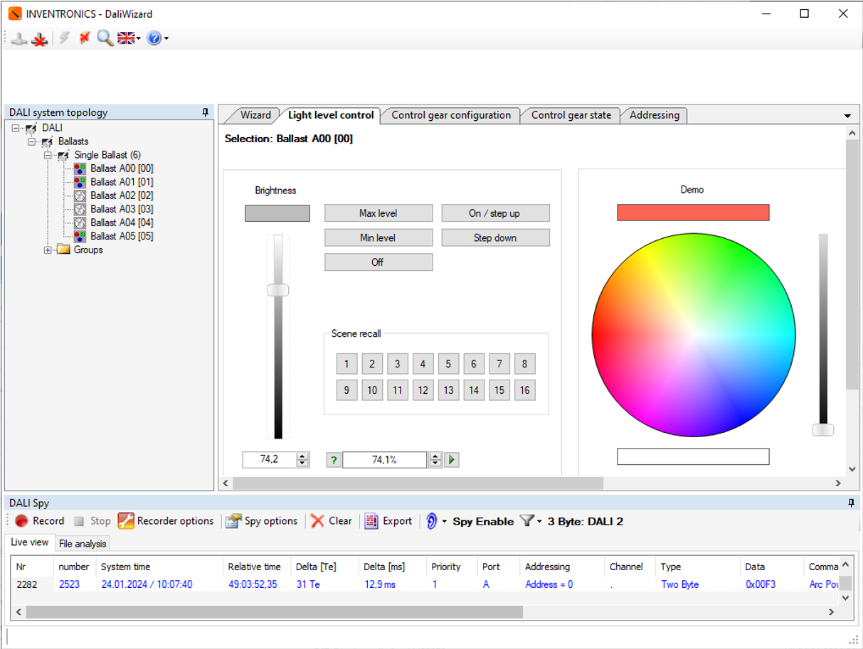The width and height of the screenshot is (863, 649).
Task: Start recording in DALI Spy
Action: point(40,521)
